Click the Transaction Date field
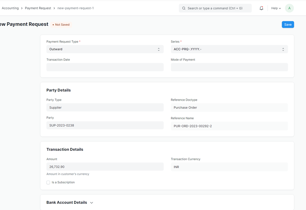 [x=105, y=67]
